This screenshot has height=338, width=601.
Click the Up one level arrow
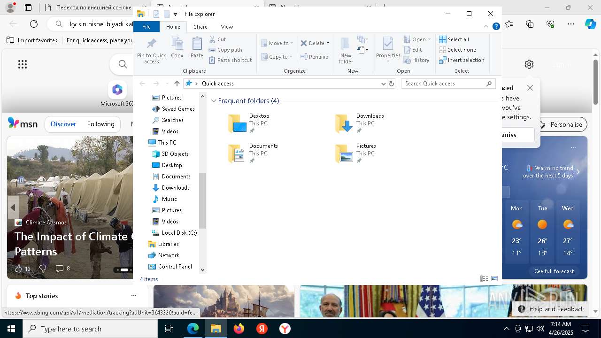pyautogui.click(x=177, y=84)
